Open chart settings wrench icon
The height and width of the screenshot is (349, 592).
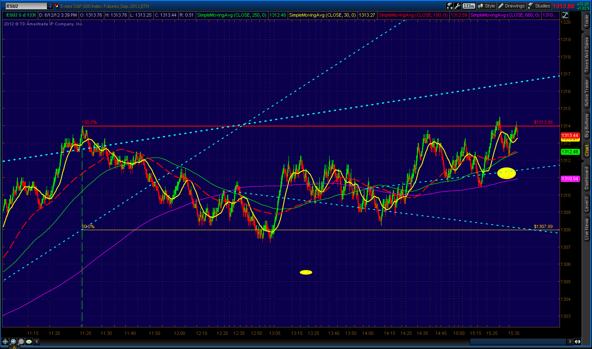(x=458, y=6)
